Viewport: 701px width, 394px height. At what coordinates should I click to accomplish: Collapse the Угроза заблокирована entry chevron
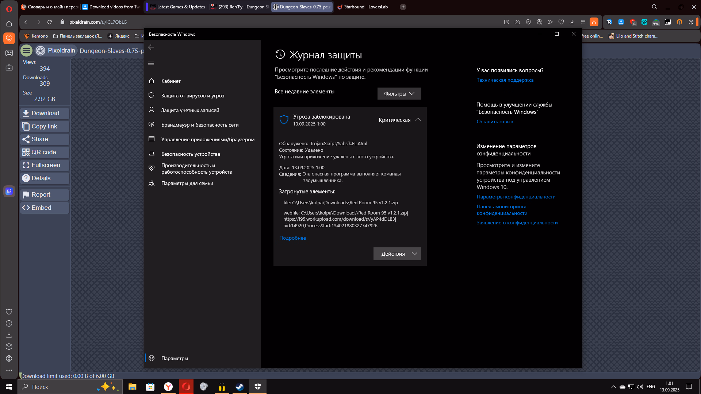click(418, 120)
